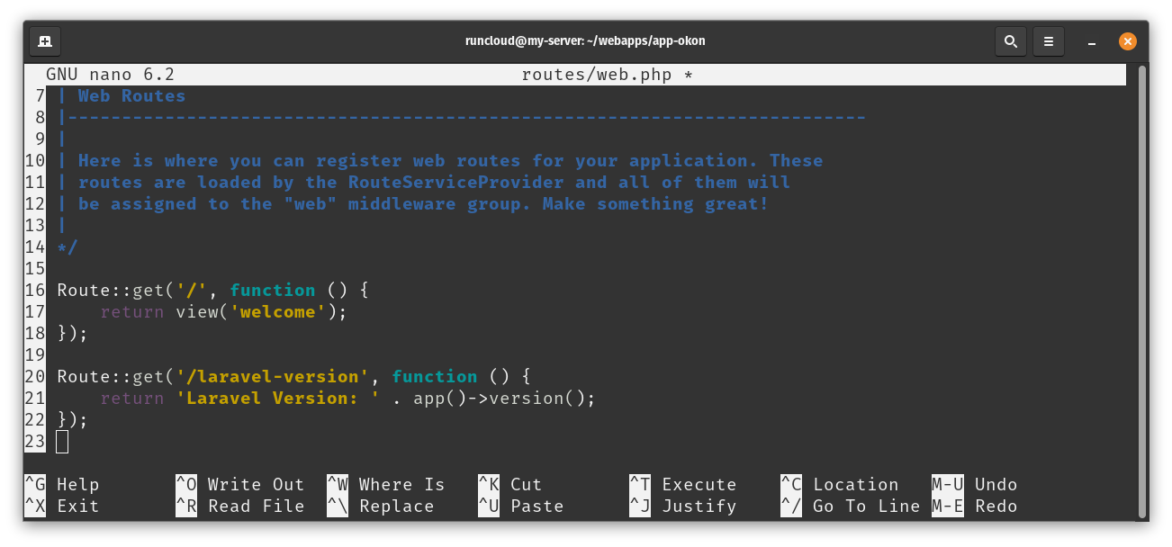The image size is (1172, 547).
Task: Click the ^/ Go To Line shortcut
Action: 851,507
